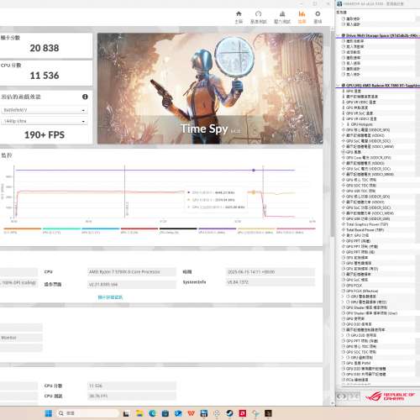Viewport: 420px width, 420px height.
Task: Toggle the pink legend series under chart
Action: pos(296,231)
